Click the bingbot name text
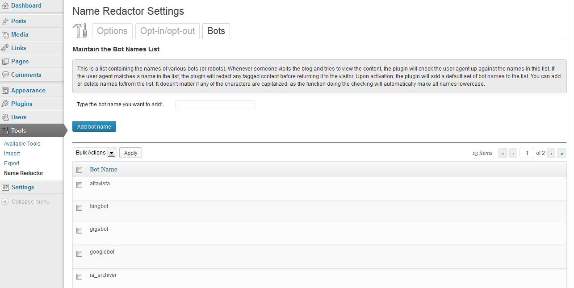The width and height of the screenshot is (574, 288). click(x=99, y=206)
